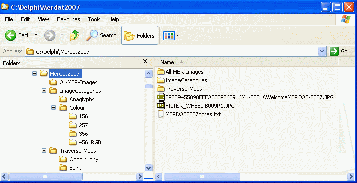Open the Edit menu

click(x=25, y=19)
